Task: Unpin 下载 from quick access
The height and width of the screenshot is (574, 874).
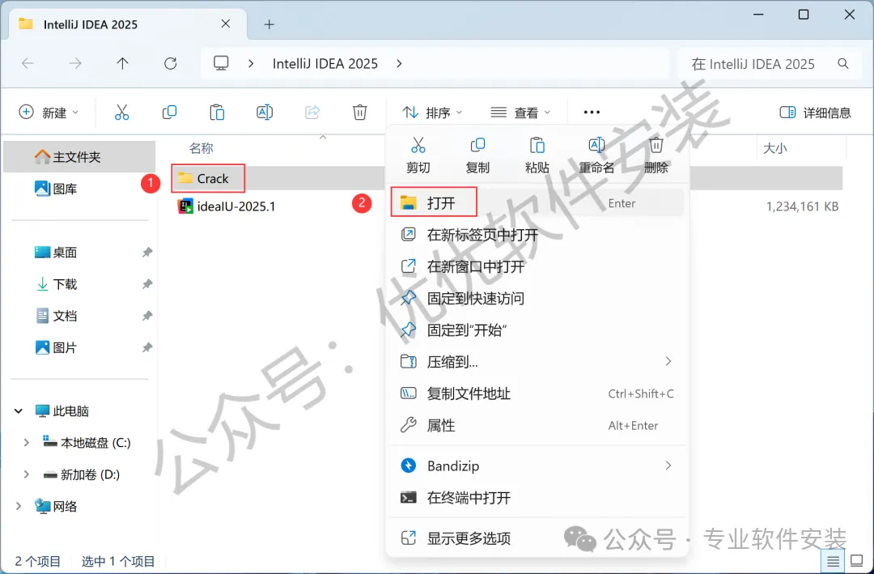Action: 147,284
